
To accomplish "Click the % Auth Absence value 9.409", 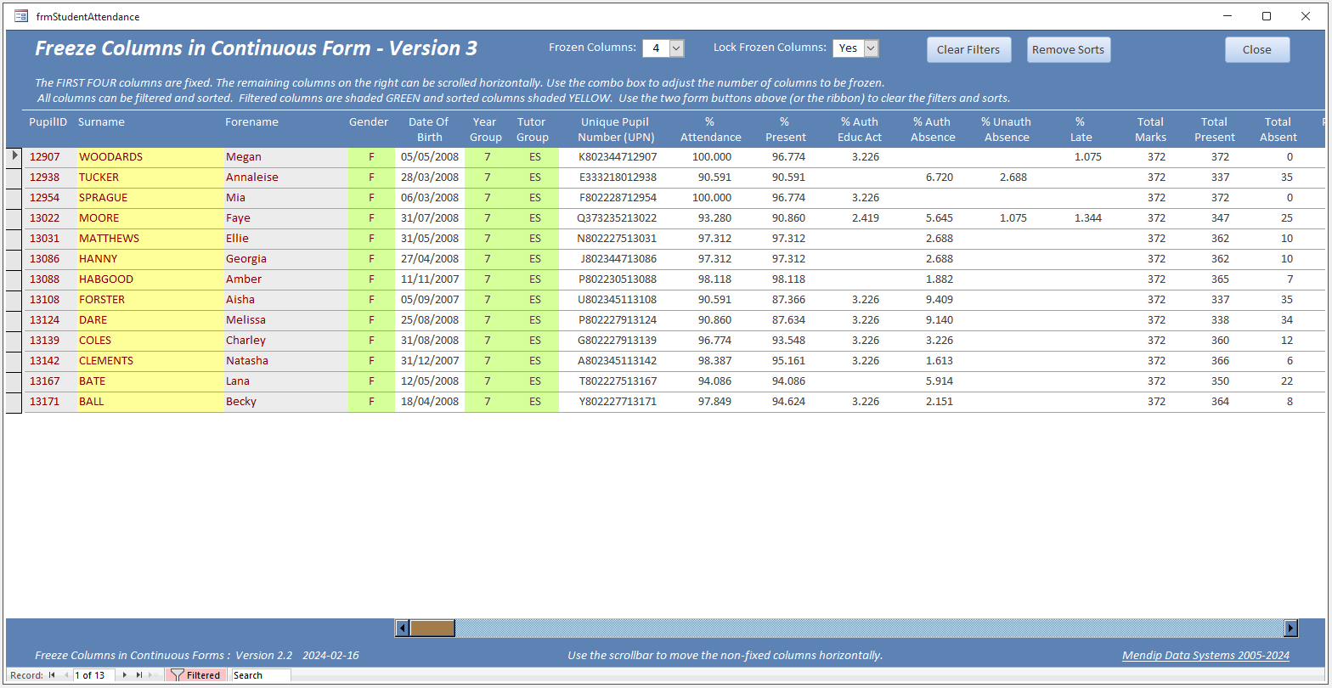I will point(939,299).
